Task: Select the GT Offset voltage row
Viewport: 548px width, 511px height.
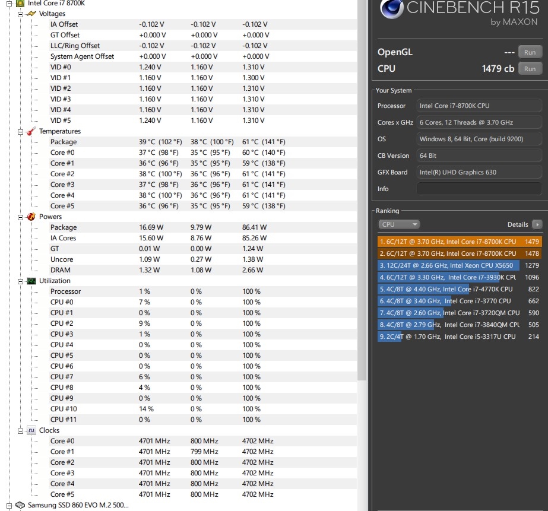Action: pos(202,35)
